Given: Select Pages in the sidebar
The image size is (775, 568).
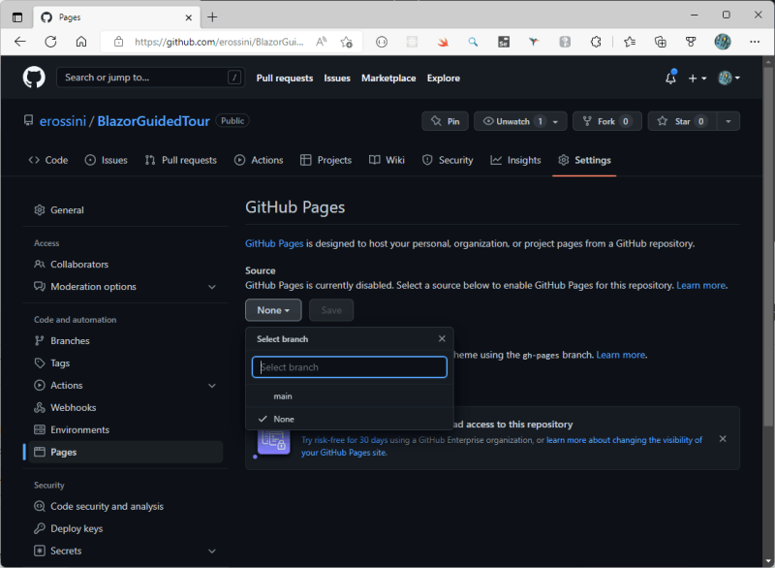Looking at the screenshot, I should [x=126, y=453].
